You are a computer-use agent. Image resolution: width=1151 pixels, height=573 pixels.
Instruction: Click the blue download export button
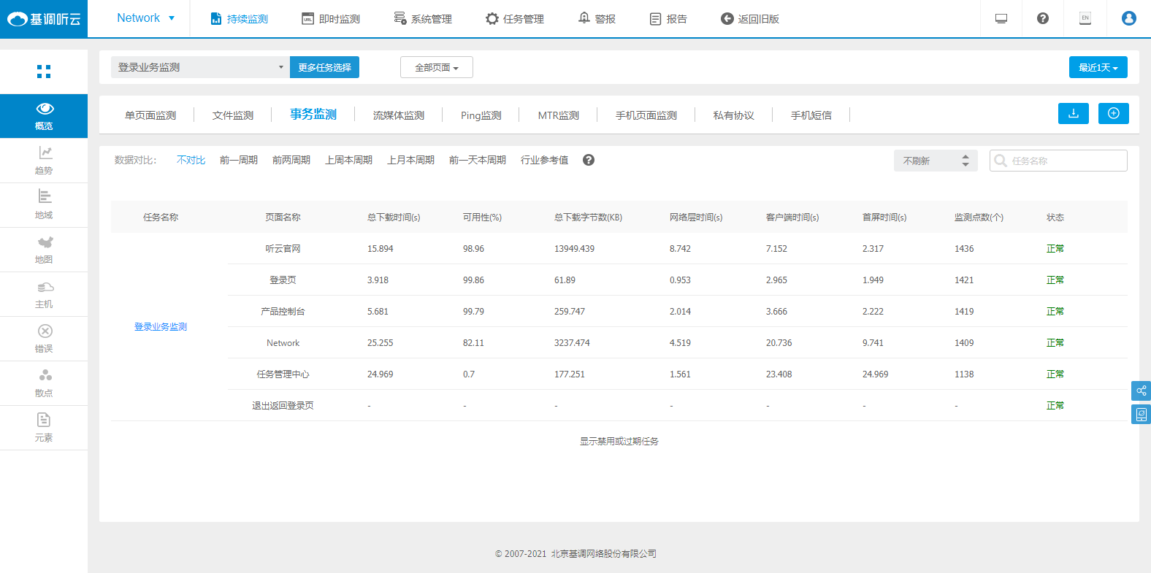coord(1074,113)
